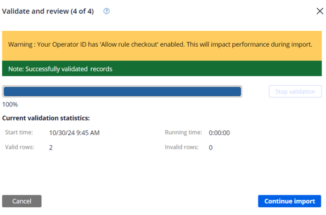The height and width of the screenshot is (215, 326).
Task: Select the 10/30/24 9:45 AM start time value
Action: click(74, 133)
